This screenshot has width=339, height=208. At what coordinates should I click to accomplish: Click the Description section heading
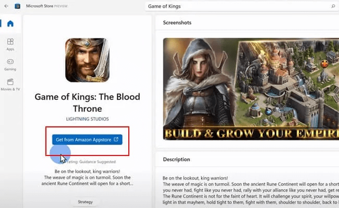pos(176,159)
